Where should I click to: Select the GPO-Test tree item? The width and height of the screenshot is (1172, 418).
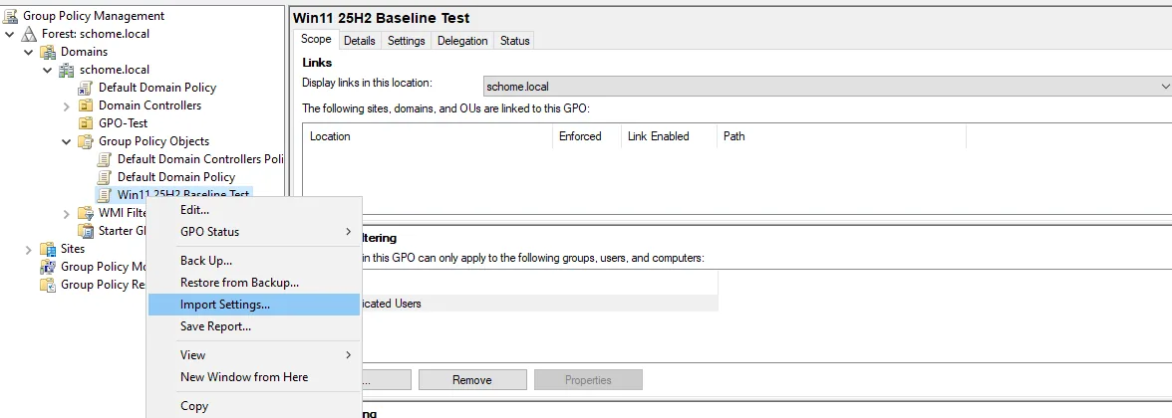(124, 123)
